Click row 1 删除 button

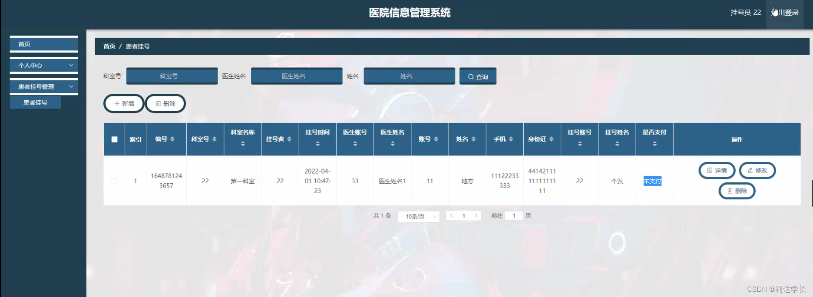tap(737, 191)
